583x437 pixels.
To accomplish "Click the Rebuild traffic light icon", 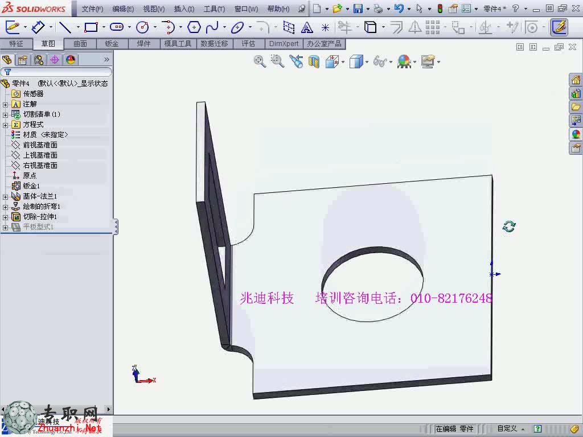I will [440, 9].
